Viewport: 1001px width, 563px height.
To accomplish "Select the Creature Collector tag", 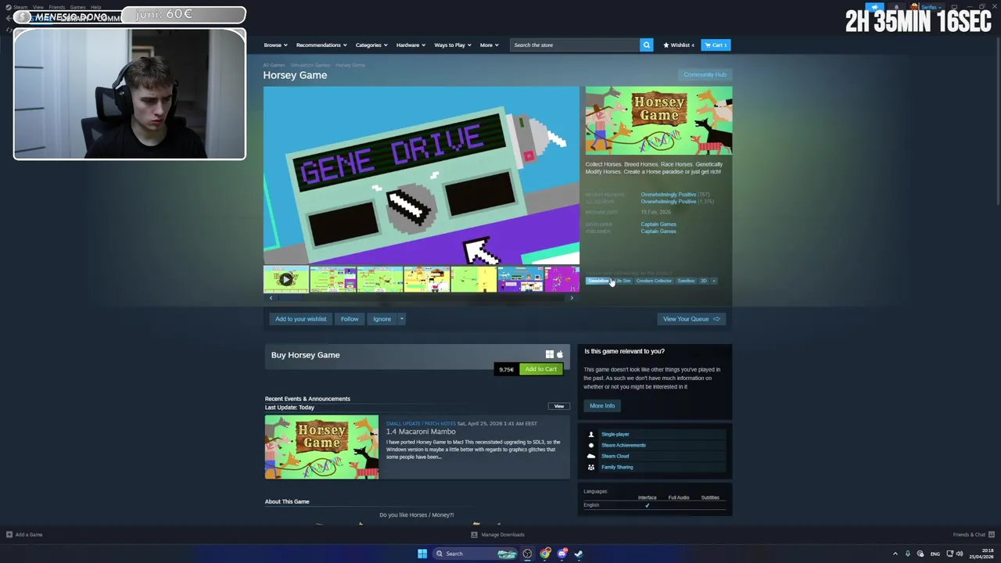I will (654, 281).
